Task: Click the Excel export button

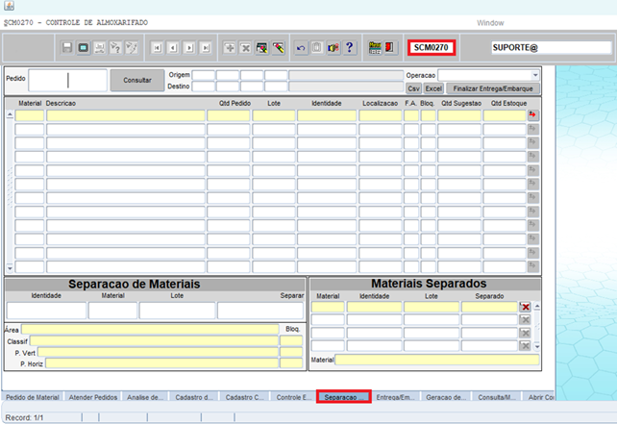Action: coord(433,88)
